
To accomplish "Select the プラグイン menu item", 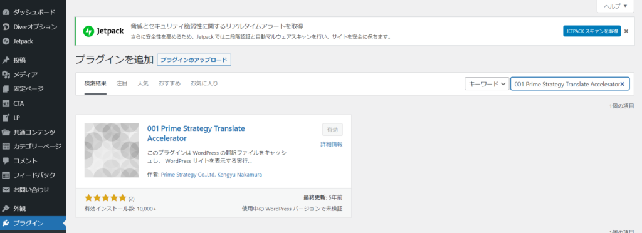I will point(33,223).
